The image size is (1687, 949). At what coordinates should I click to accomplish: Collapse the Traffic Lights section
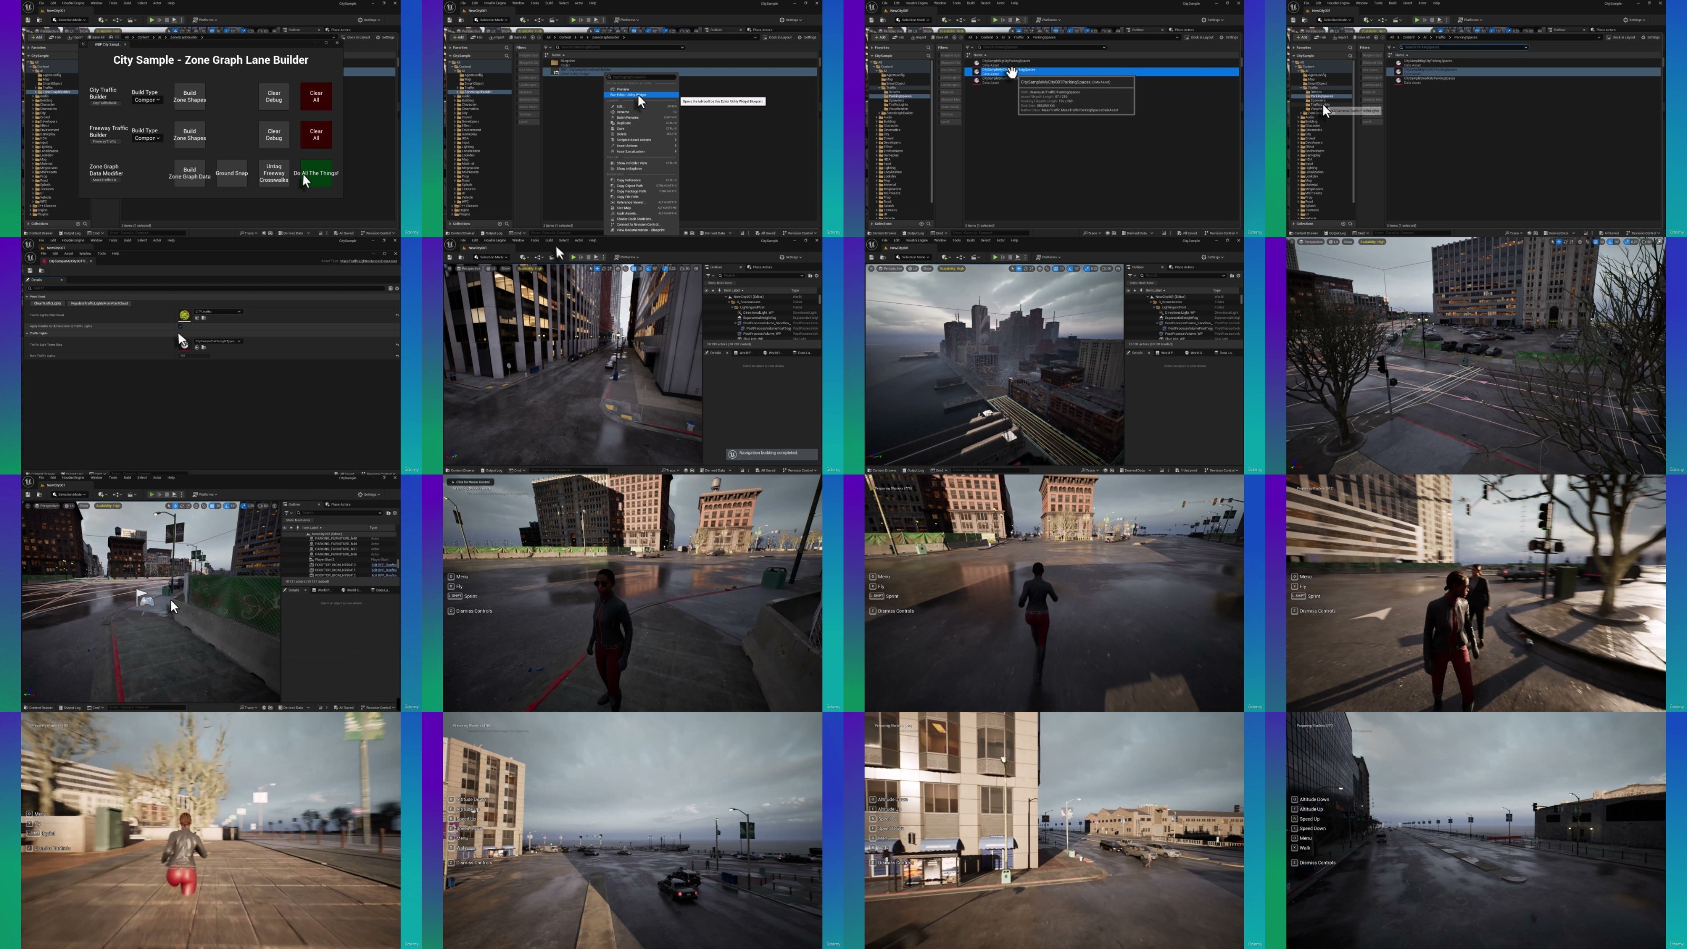27,333
